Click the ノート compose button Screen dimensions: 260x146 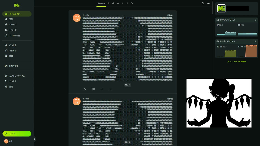click(17, 134)
